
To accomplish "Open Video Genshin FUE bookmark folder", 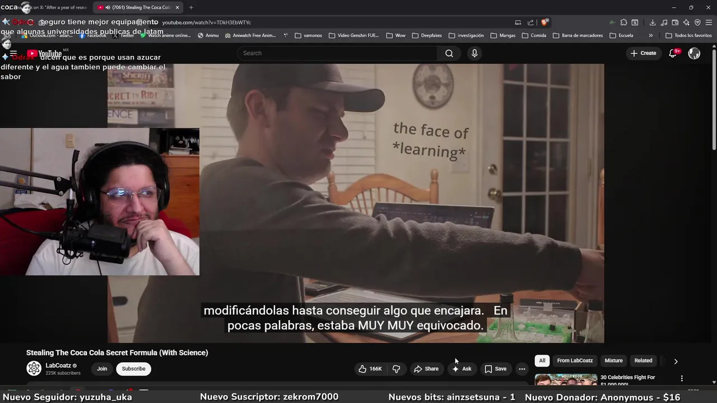I will point(354,35).
